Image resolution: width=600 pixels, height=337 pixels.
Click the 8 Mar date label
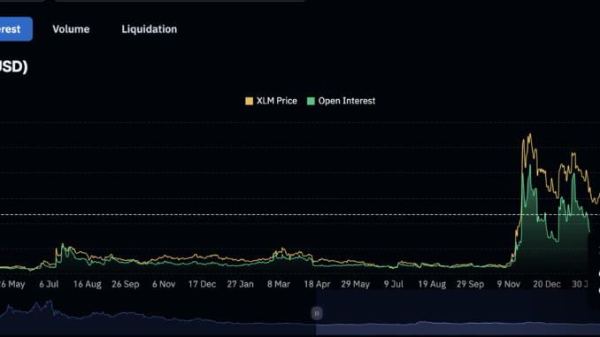click(x=279, y=284)
